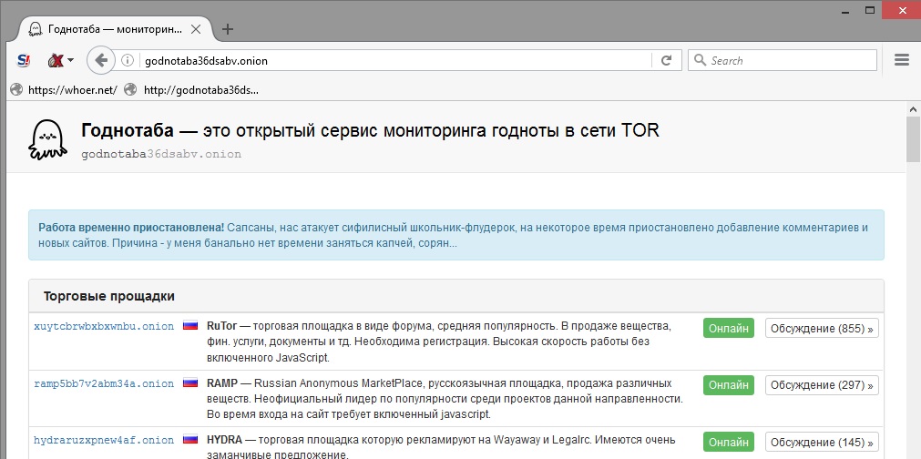Reload the page with the refresh icon

point(666,60)
